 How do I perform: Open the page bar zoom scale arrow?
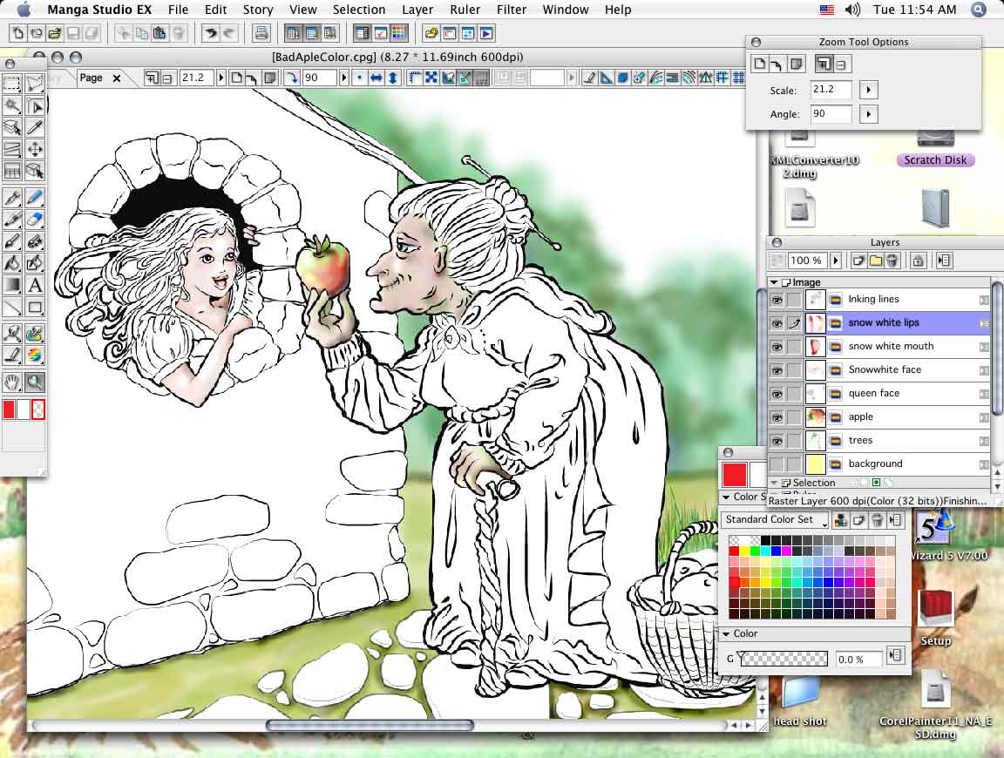(220, 78)
